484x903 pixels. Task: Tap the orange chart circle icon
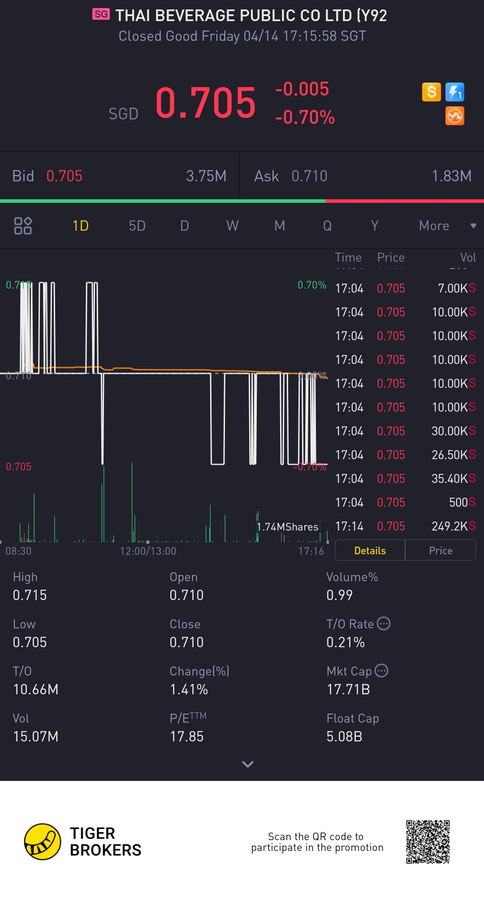click(455, 116)
